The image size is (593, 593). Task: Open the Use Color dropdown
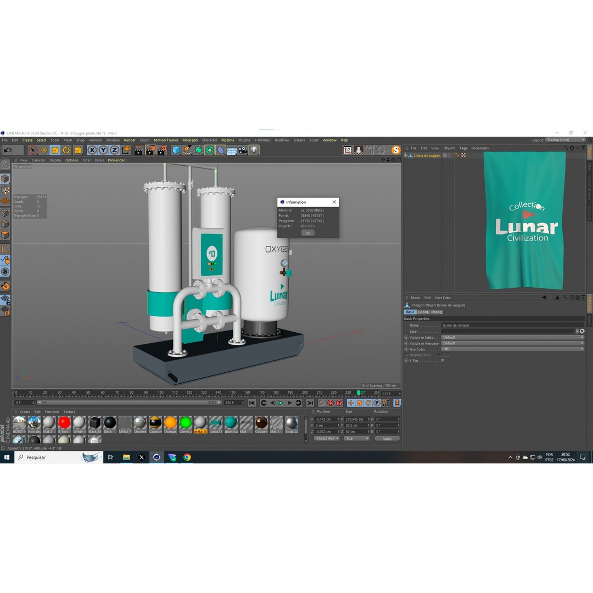[x=513, y=349]
